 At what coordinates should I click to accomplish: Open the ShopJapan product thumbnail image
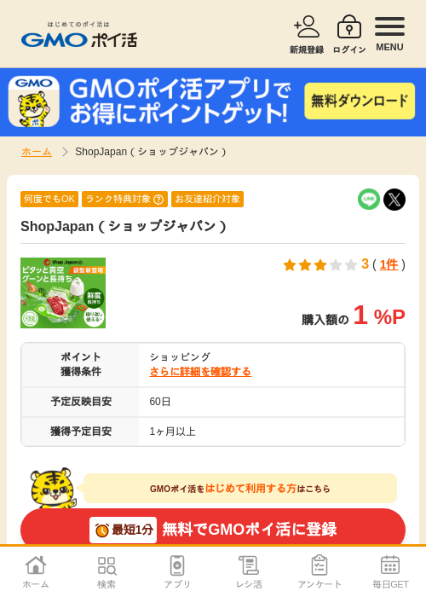(x=63, y=293)
